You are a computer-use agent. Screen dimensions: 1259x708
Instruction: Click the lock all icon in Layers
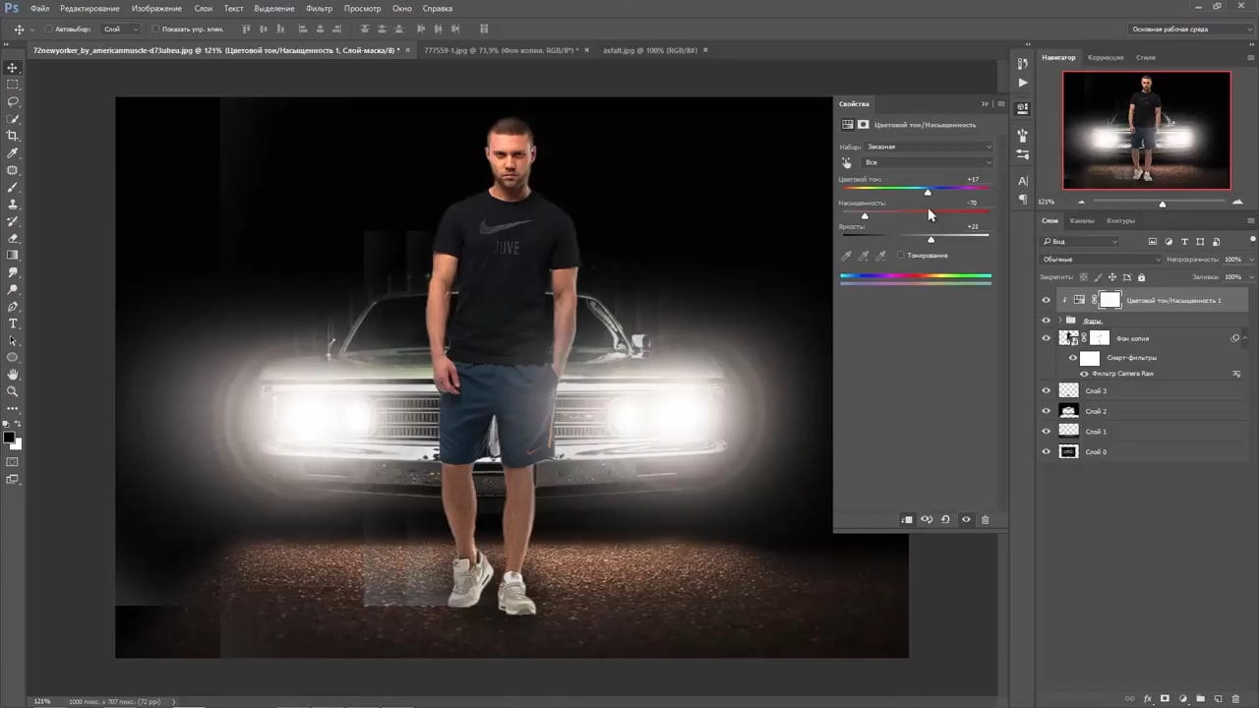1141,277
